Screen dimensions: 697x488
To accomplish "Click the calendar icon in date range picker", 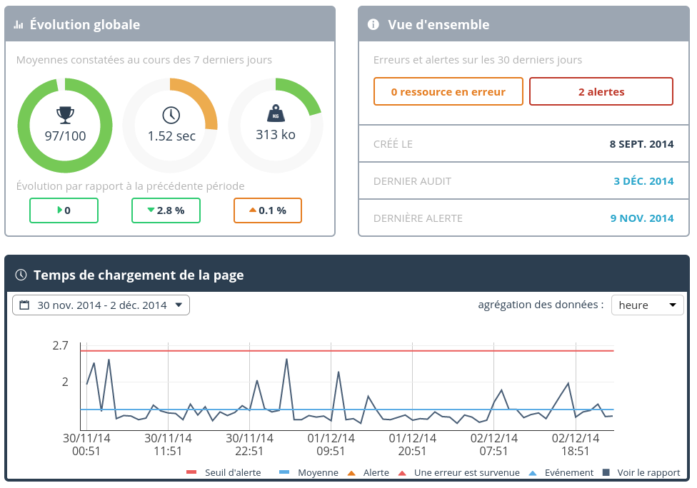I will (24, 305).
